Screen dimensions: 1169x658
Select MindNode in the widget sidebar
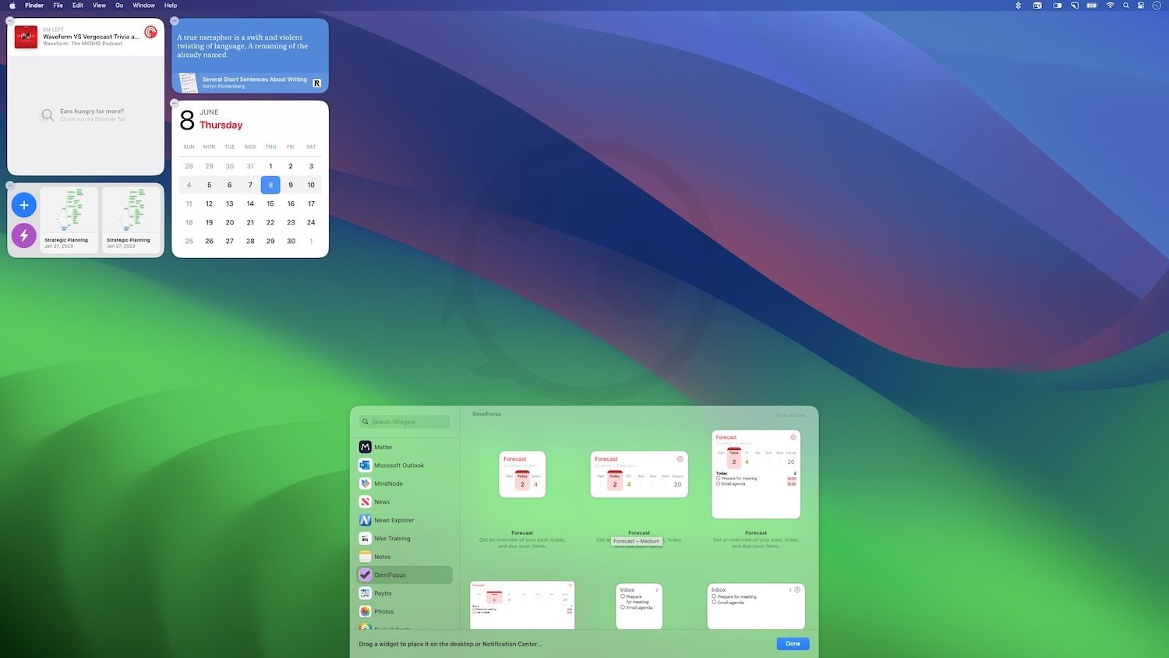point(387,483)
